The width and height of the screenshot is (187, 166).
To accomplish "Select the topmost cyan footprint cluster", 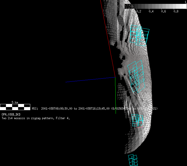I will 140,35.
